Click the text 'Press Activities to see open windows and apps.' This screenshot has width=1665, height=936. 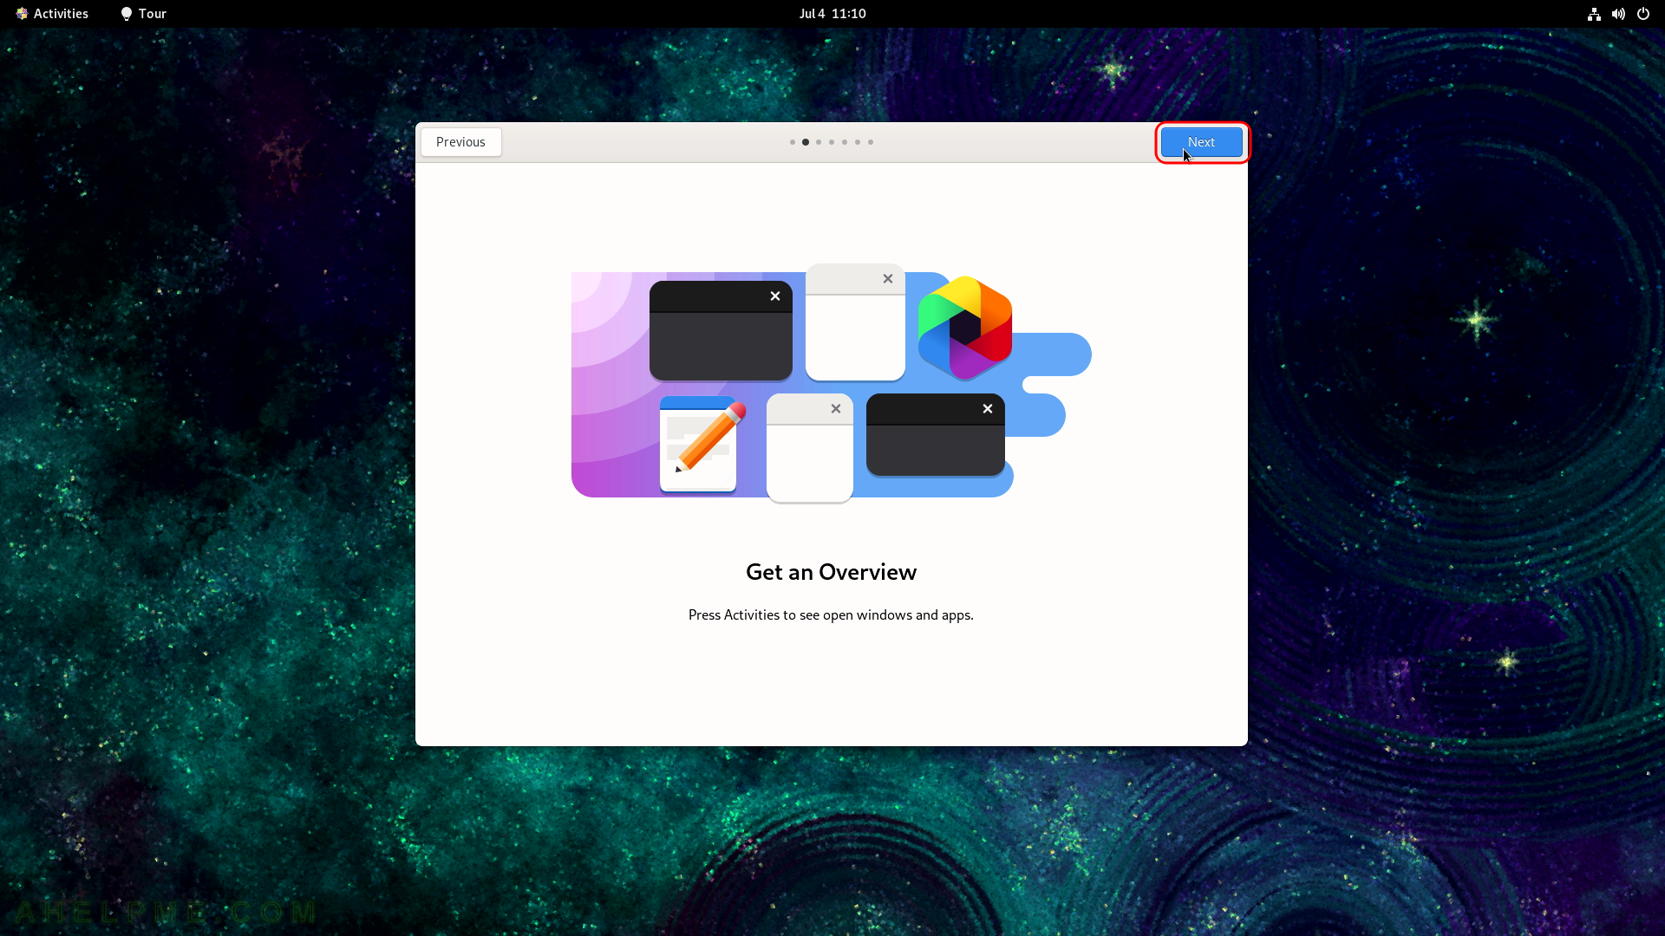coord(831,614)
